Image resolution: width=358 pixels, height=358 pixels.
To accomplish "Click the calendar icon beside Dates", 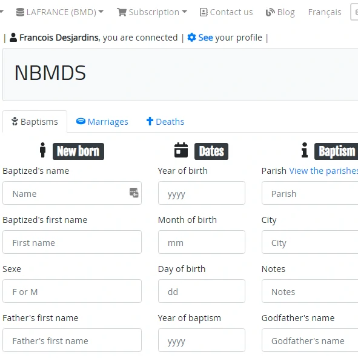I will click(181, 150).
